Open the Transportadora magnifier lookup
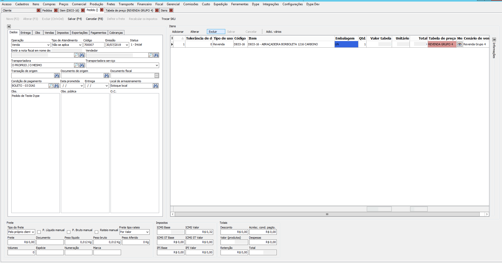The image size is (502, 263). [x=76, y=65]
